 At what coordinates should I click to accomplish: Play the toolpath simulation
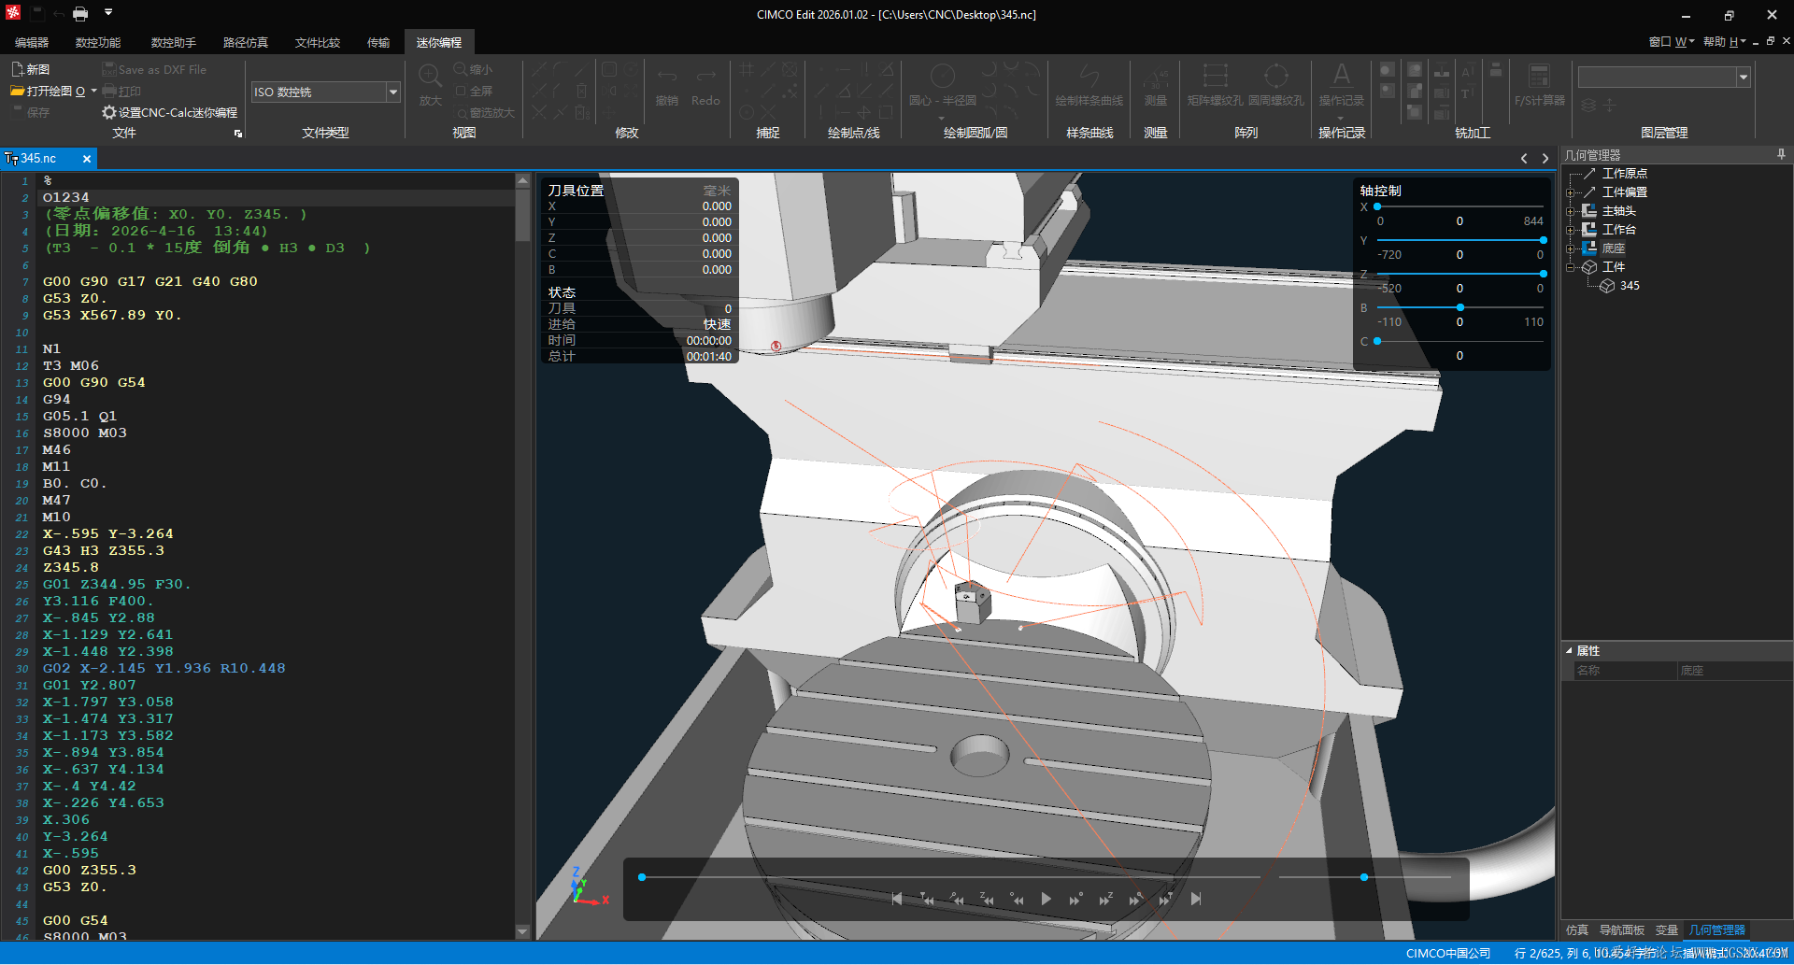[x=1046, y=899]
